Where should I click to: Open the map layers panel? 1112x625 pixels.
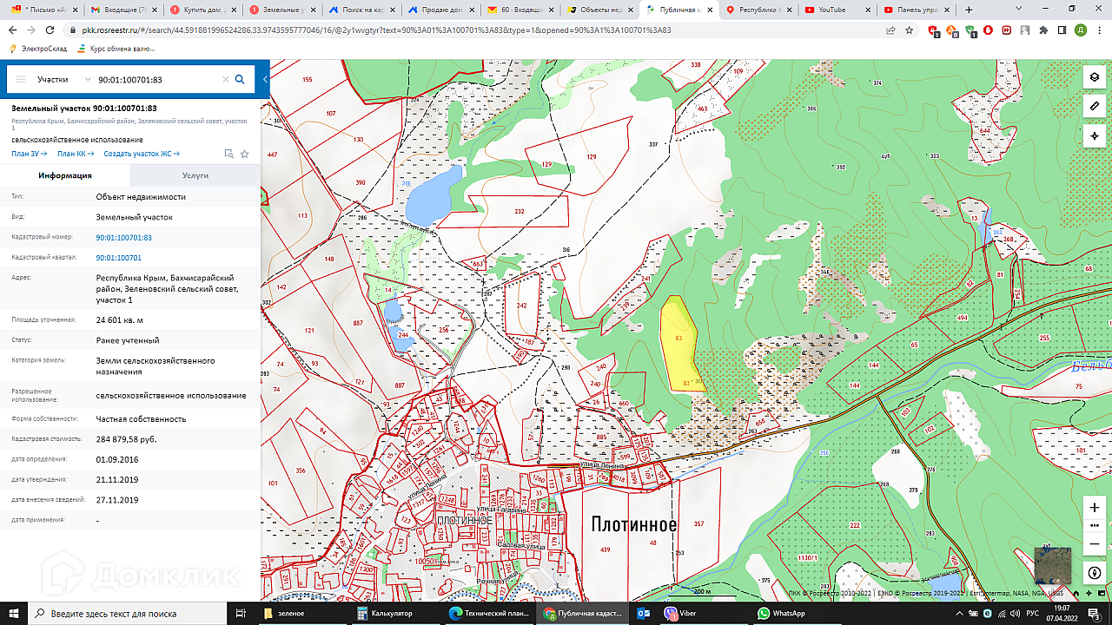[x=1094, y=77]
